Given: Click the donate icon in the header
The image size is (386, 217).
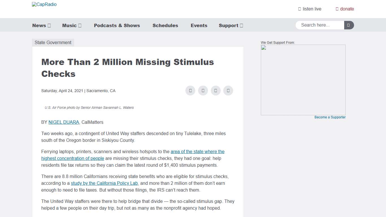Looking at the screenshot, I should [337, 9].
